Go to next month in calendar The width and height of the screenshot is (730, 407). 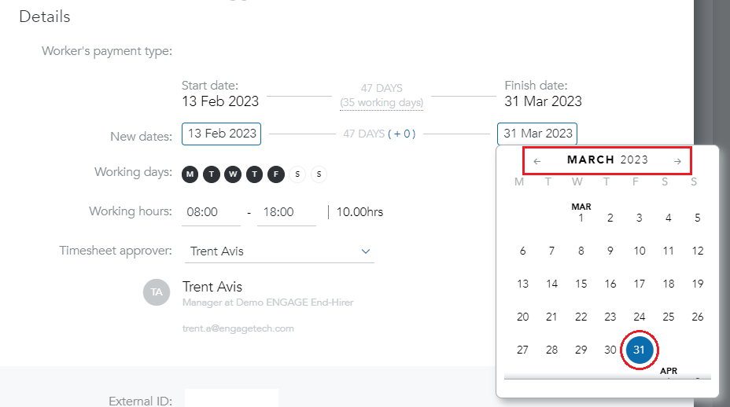(x=677, y=161)
